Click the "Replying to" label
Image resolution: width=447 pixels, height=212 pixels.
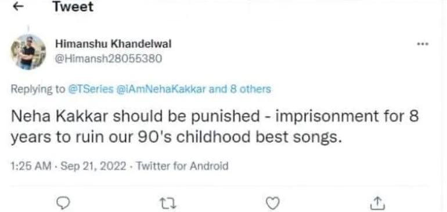coord(38,90)
